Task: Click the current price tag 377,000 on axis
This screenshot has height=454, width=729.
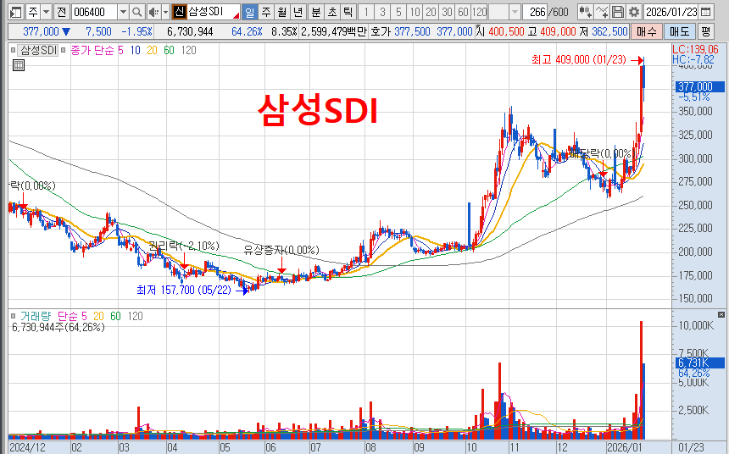Action: (x=699, y=86)
